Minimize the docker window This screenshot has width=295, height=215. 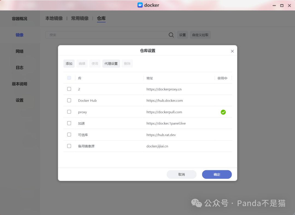pos(274,5)
